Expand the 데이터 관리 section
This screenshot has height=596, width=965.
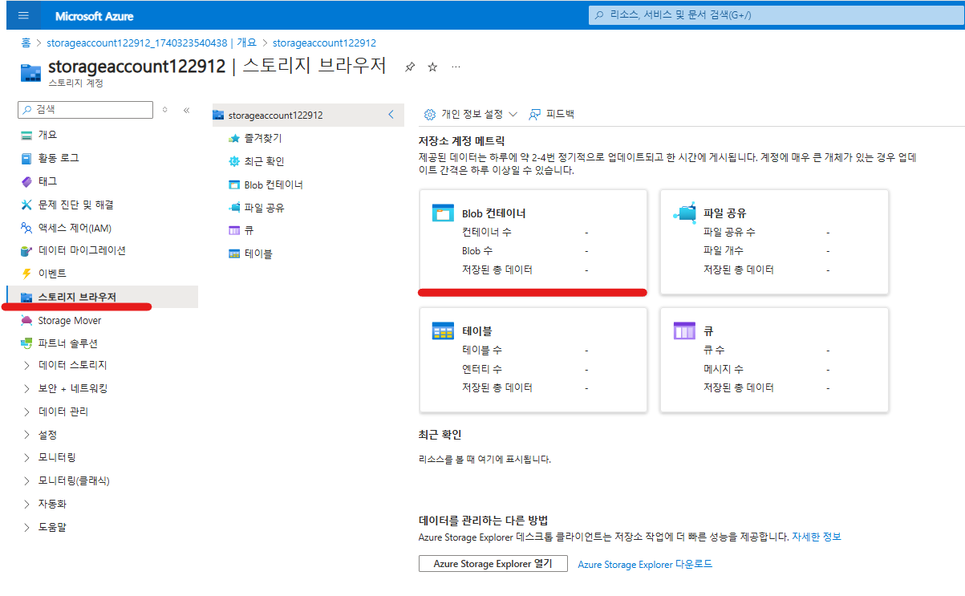tap(27, 412)
